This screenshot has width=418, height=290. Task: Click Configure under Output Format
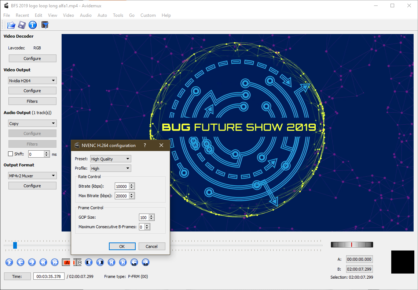click(32, 186)
